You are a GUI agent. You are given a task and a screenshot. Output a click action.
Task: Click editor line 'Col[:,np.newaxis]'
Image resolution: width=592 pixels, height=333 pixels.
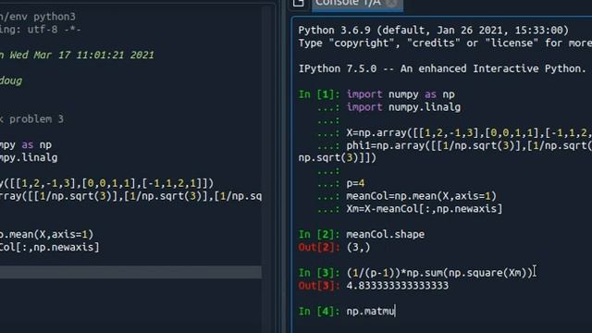[49, 247]
